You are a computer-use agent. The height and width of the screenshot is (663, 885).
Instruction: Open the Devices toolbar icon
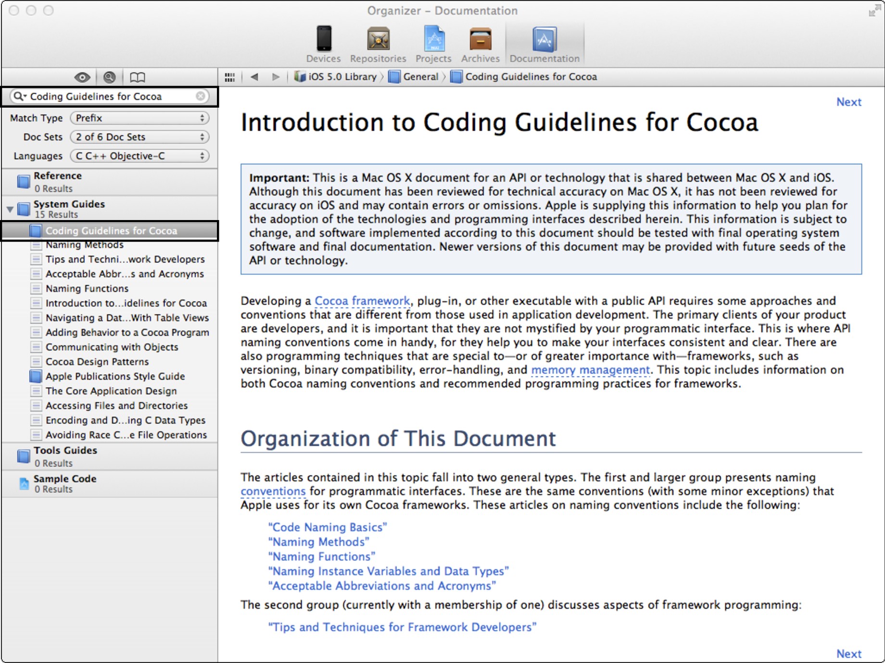click(x=324, y=44)
